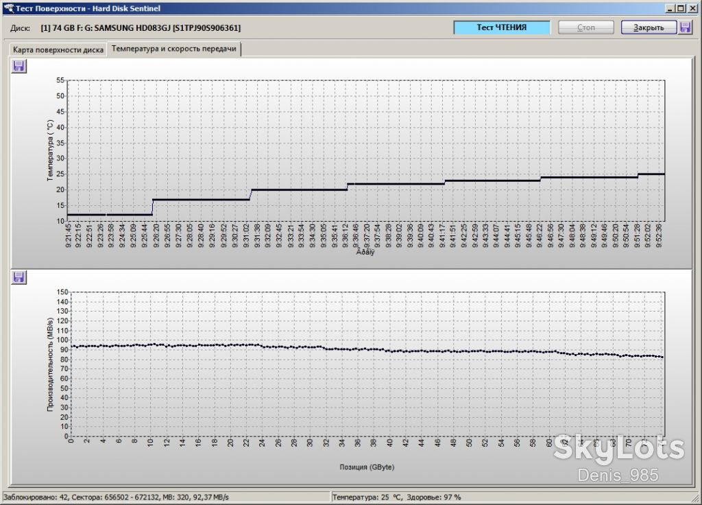Click the 9:52:36 time label

point(658,236)
